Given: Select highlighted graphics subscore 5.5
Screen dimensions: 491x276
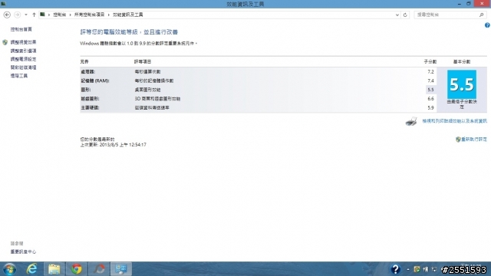Looking at the screenshot, I should (x=430, y=90).
